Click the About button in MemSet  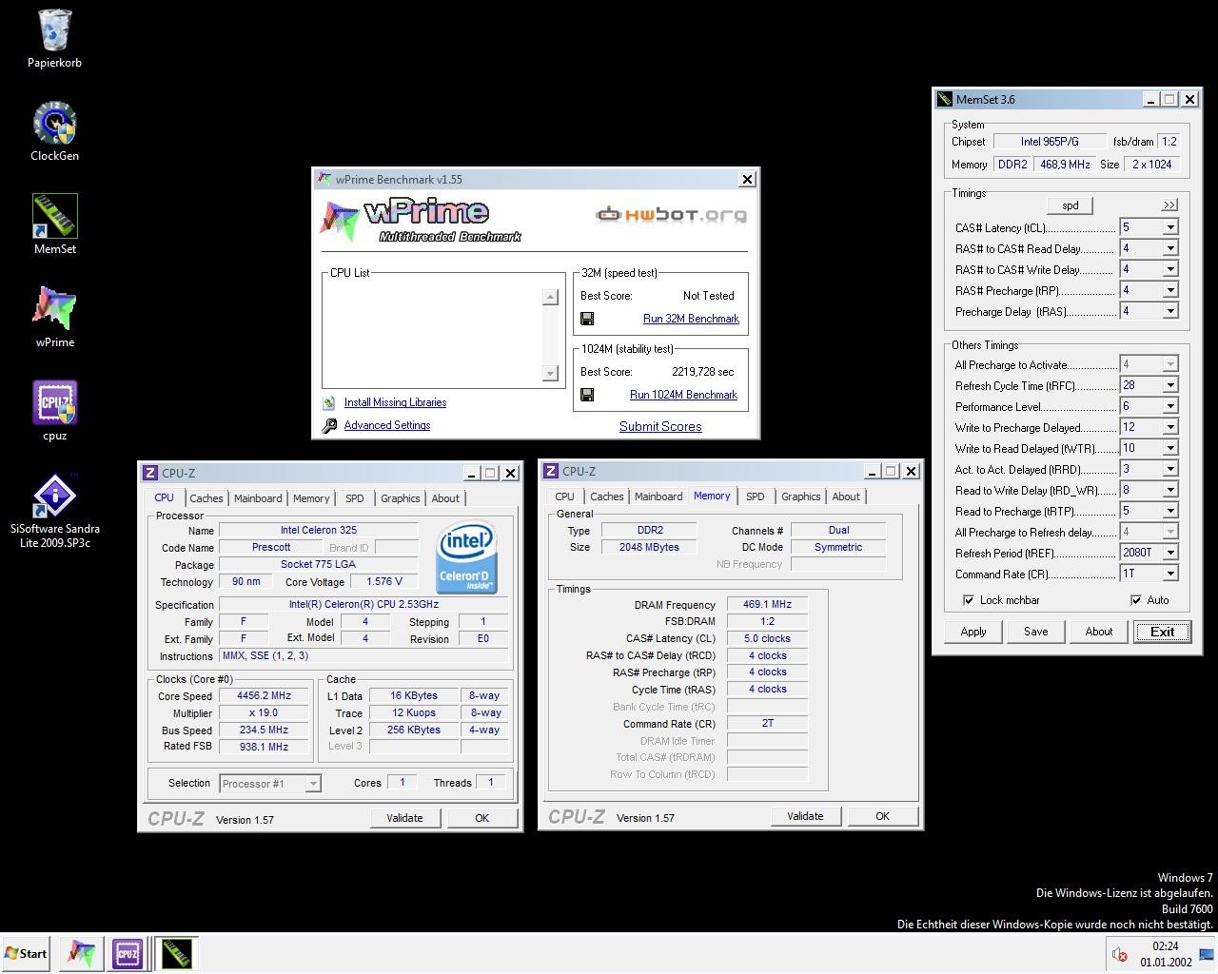pyautogui.click(x=1099, y=632)
